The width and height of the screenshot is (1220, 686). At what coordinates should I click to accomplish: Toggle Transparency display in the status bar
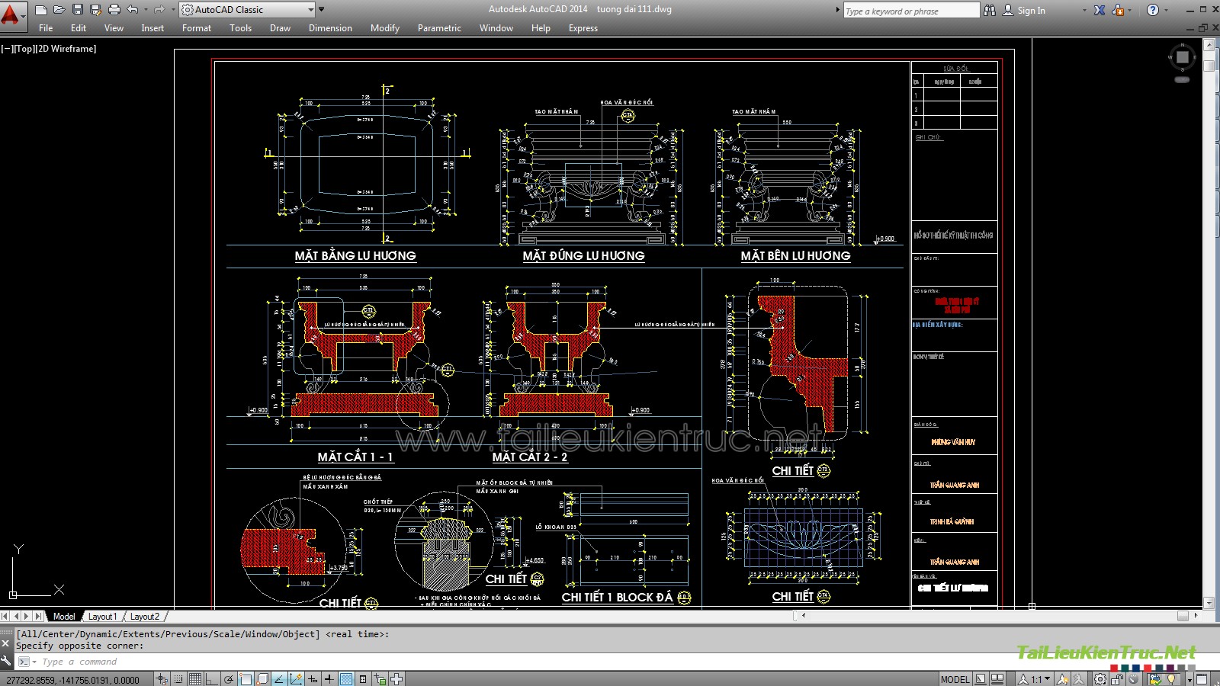(346, 678)
